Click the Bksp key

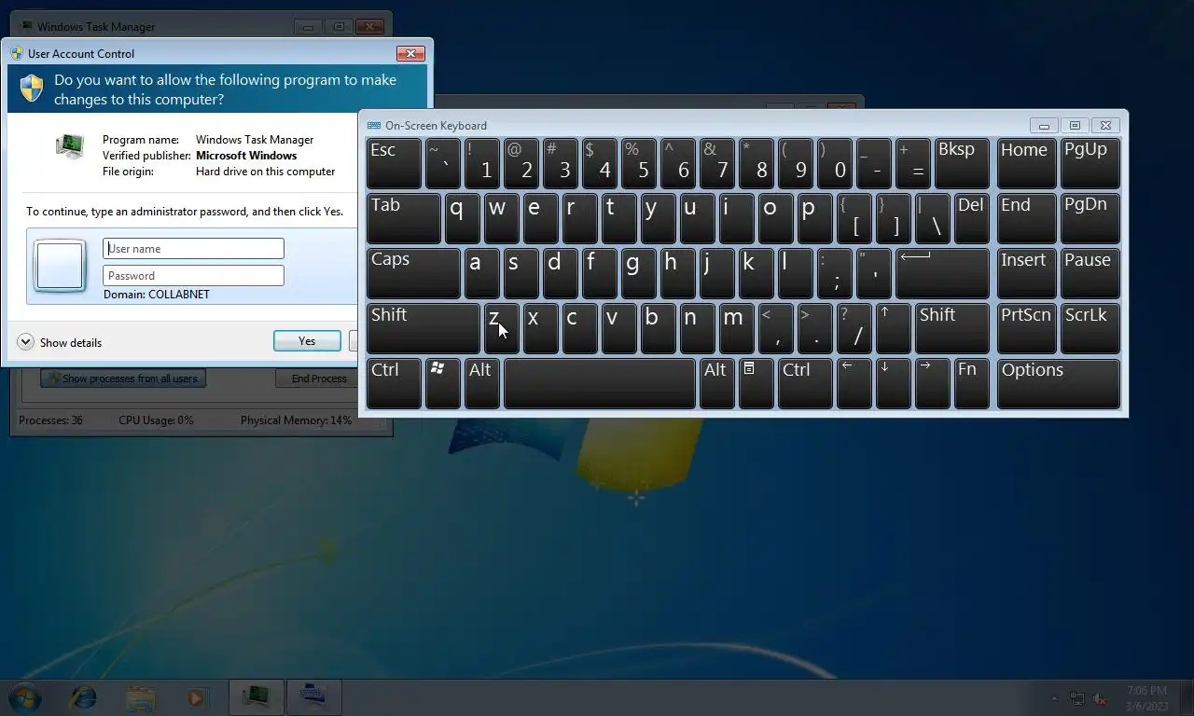point(962,163)
